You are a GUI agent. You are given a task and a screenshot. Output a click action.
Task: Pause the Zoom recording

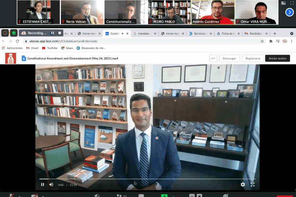(52, 33)
